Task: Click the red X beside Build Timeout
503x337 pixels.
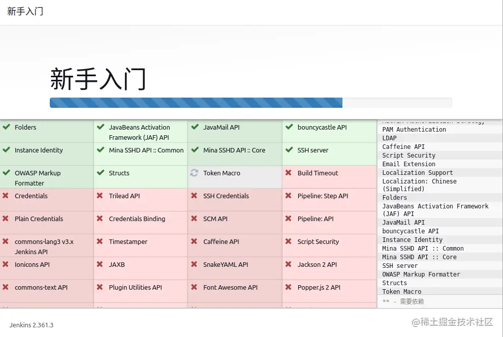Action: coord(288,173)
